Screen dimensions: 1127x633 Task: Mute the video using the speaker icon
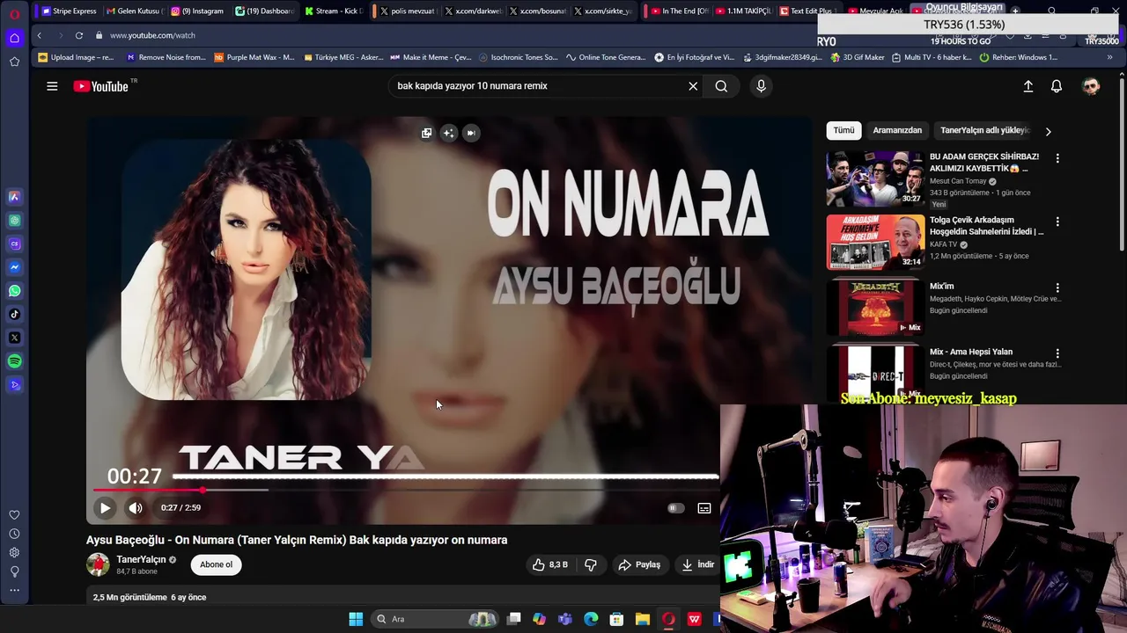pyautogui.click(x=135, y=507)
